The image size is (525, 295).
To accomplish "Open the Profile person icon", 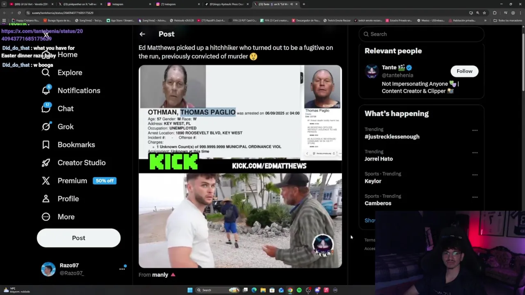I will (x=46, y=199).
